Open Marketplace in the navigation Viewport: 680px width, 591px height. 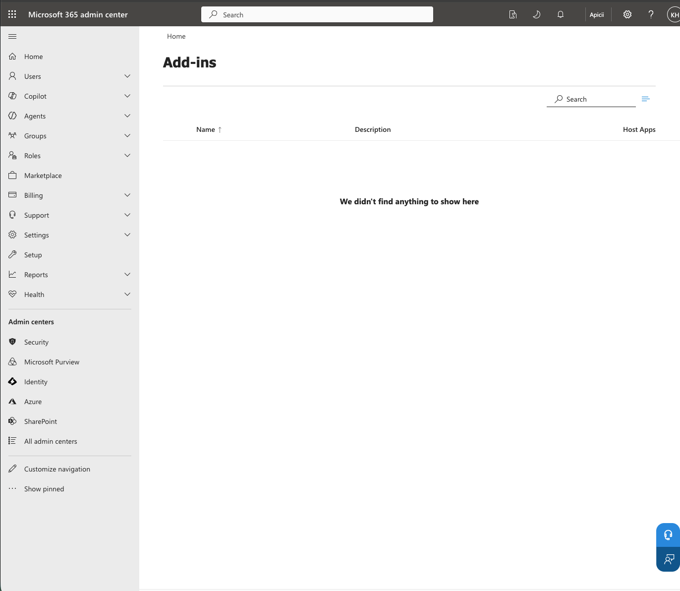click(x=69, y=176)
